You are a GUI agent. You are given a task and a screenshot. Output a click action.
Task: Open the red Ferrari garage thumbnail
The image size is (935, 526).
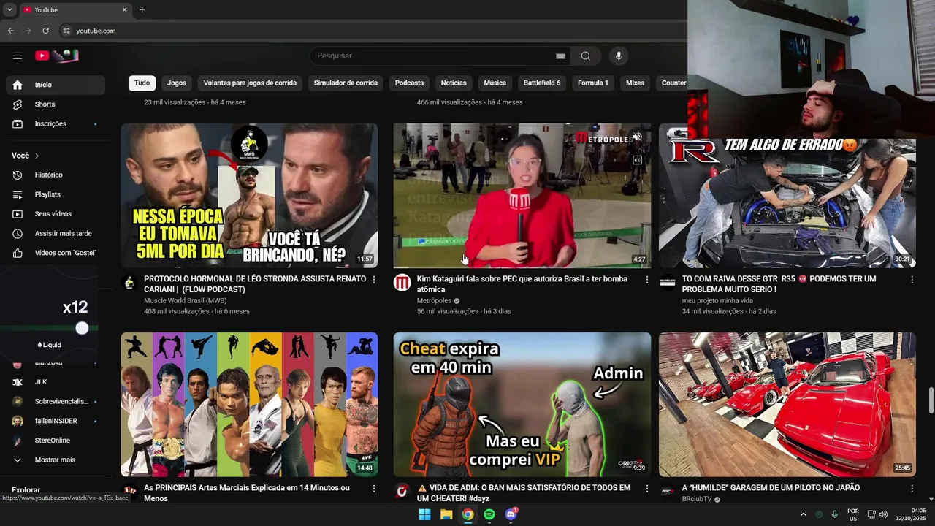coord(787,405)
